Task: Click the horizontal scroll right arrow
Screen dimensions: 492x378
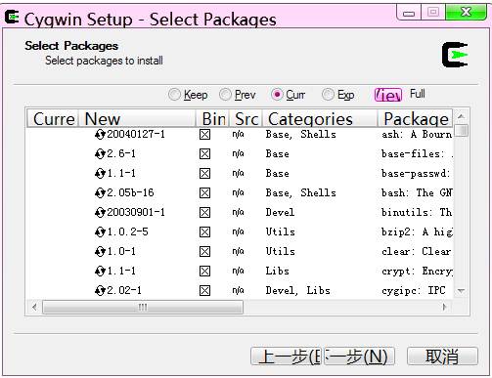Action: click(444, 307)
